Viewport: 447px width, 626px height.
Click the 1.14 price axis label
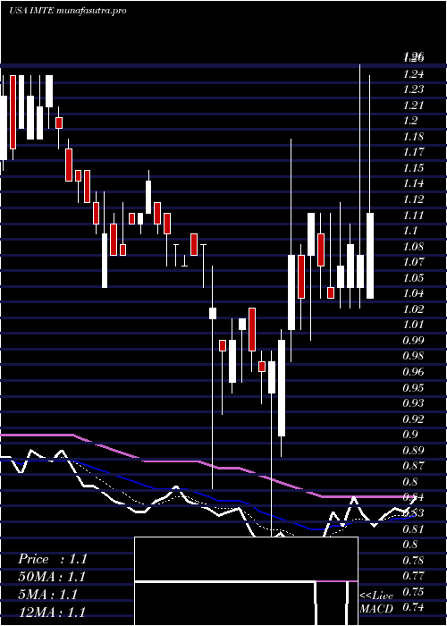pos(413,183)
